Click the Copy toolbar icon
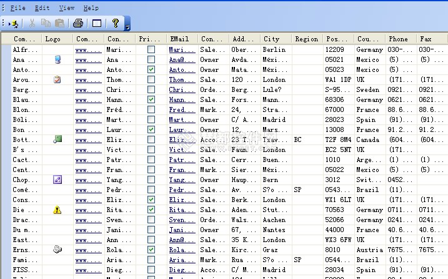This screenshot has width=448, height=279. 46,23
